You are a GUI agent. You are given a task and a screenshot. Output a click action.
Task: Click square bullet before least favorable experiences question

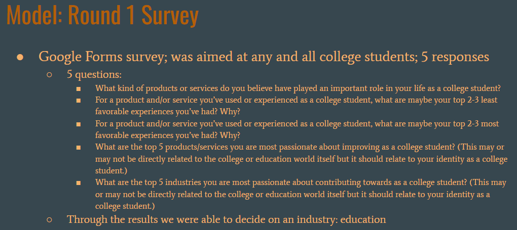coord(79,100)
